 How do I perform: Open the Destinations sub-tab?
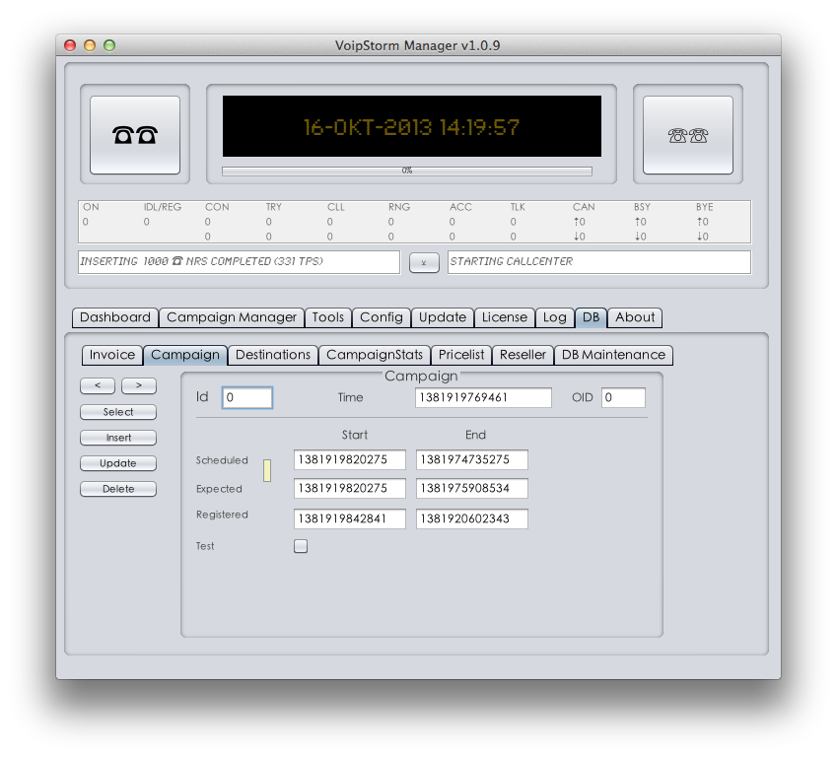pos(273,355)
